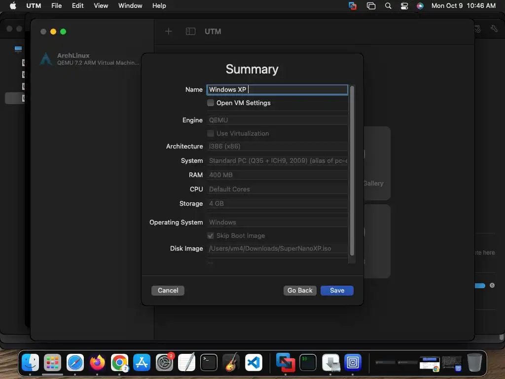505x379 pixels.
Task: Click the Siri icon in the menu bar
Action: pos(420,6)
